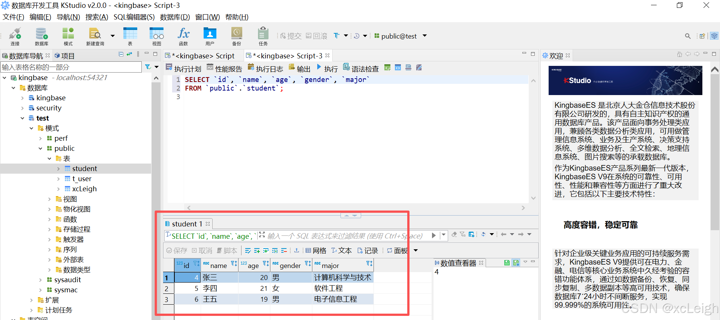
Task: Click the 连接 (connect) toolbar icon
Action: coord(15,36)
